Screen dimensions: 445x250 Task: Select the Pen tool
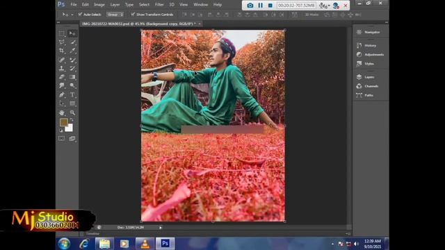tap(62, 94)
